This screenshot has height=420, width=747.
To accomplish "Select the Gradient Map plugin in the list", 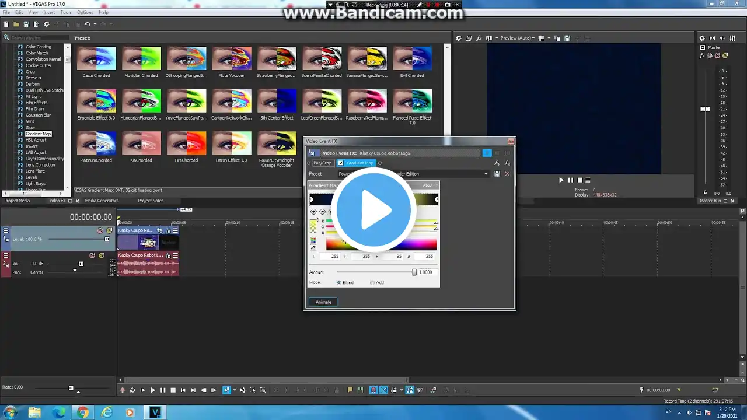I will pyautogui.click(x=39, y=134).
